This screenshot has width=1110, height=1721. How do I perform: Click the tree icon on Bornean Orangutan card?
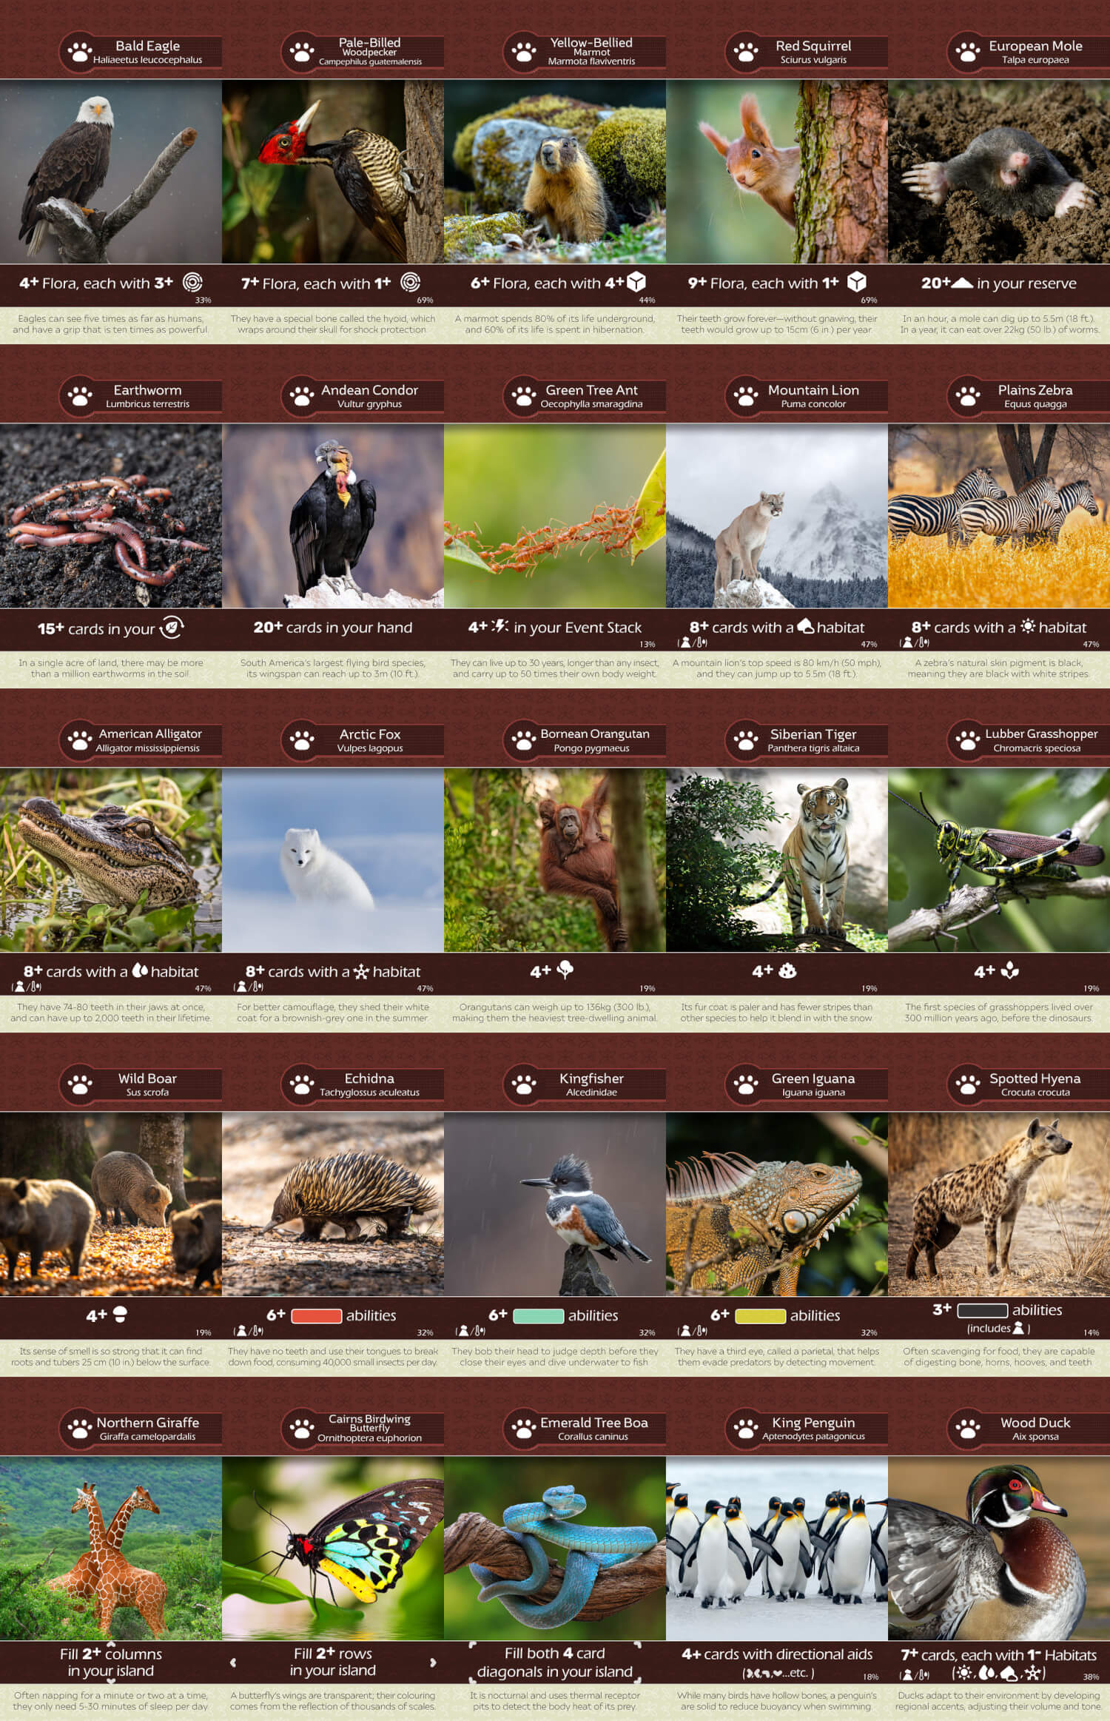tap(565, 970)
